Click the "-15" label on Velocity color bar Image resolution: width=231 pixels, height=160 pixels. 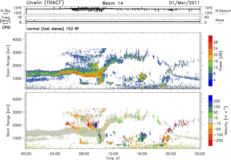point(217,124)
